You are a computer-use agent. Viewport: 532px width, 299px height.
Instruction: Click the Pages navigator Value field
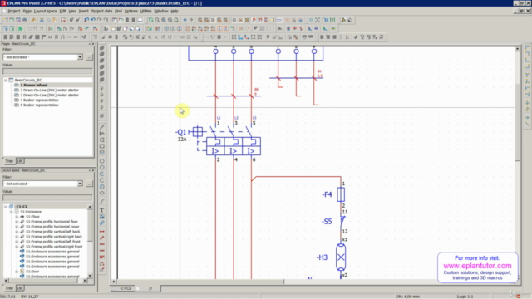pos(47,71)
